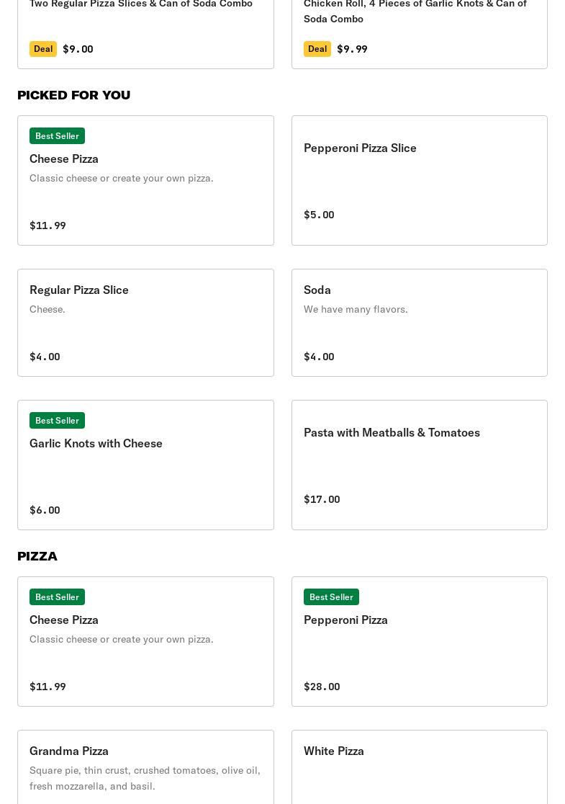Click the Picked For You section heading

pos(73,95)
